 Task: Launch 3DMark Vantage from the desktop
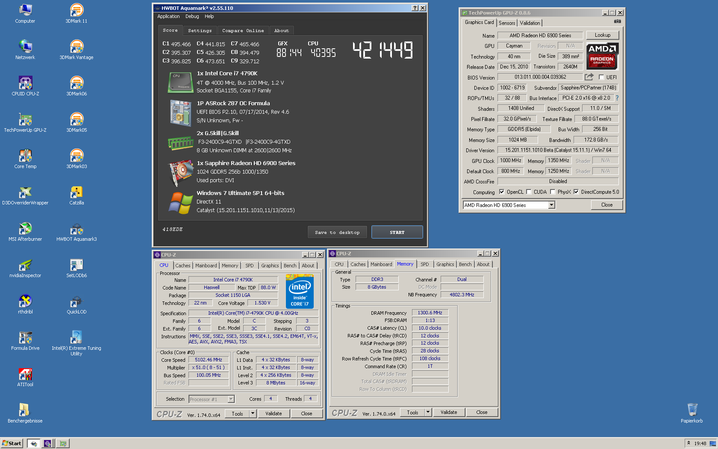pyautogui.click(x=77, y=50)
